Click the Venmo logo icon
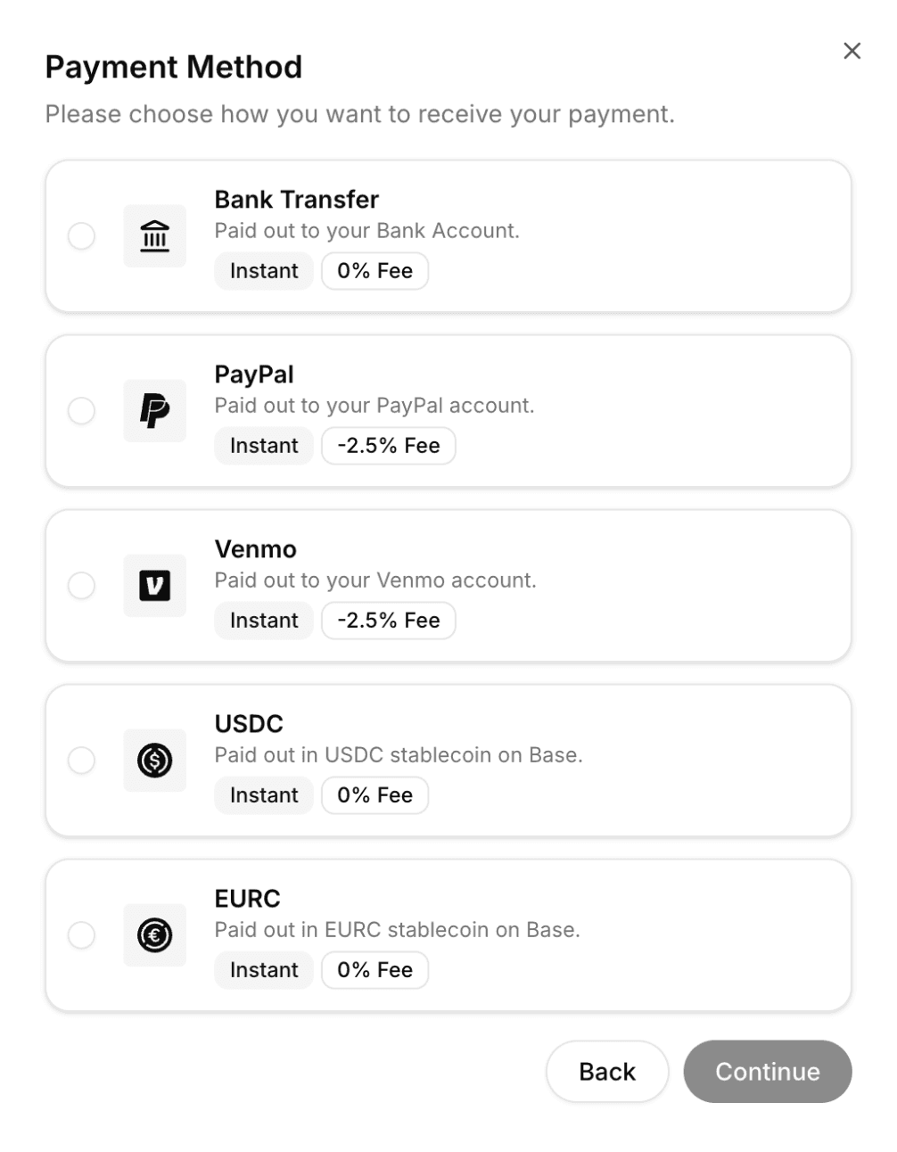Viewport: 897px width, 1152px height. point(154,586)
